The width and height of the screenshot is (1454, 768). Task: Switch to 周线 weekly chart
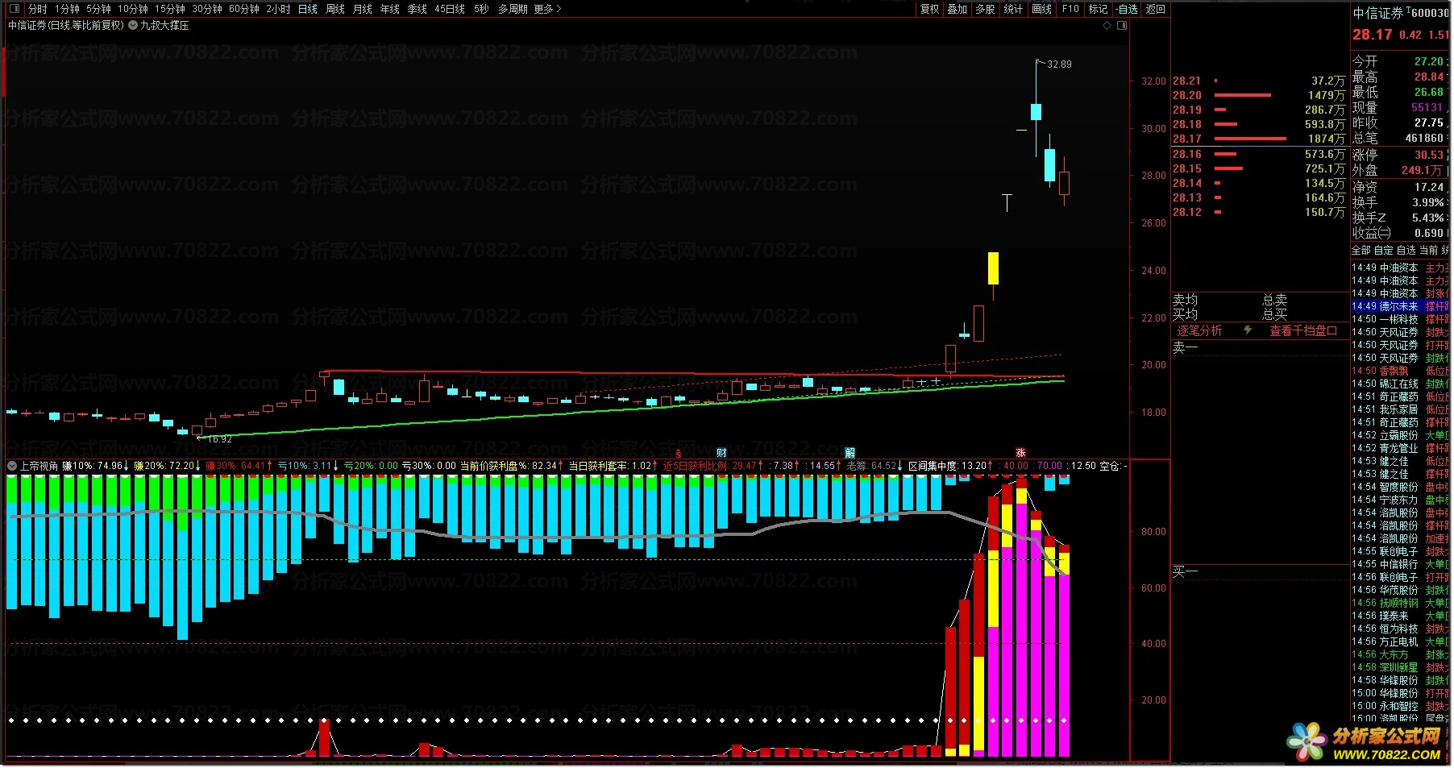coord(335,9)
